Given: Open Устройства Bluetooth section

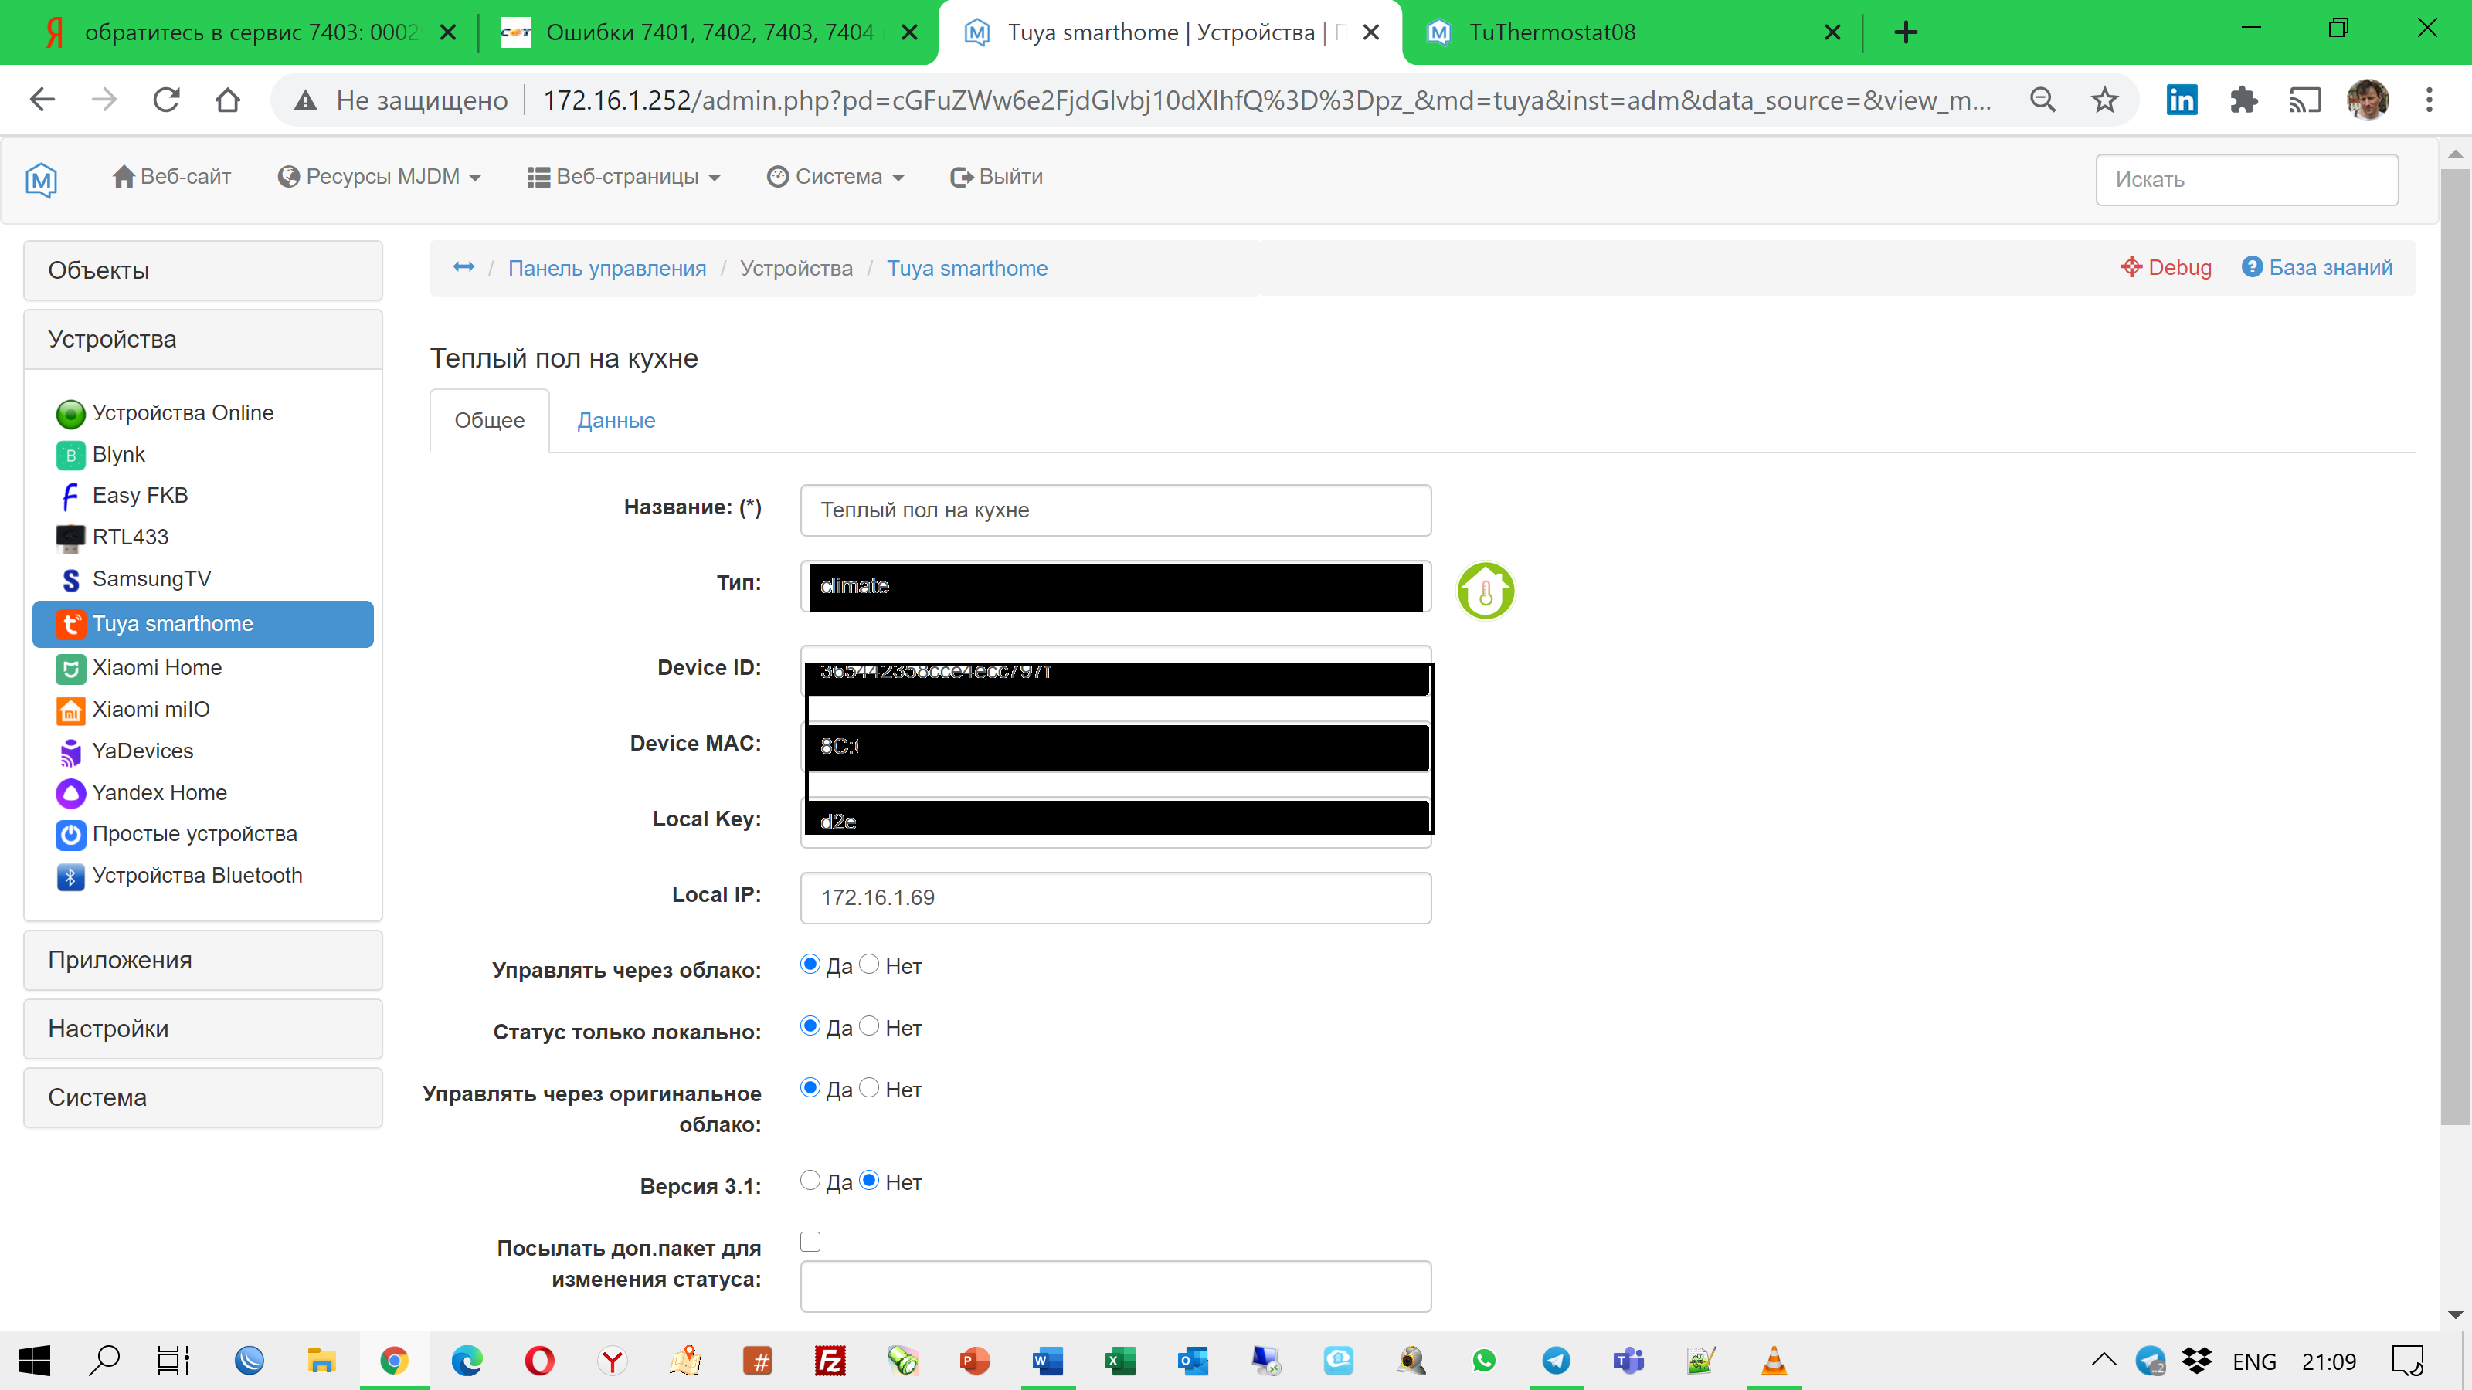Looking at the screenshot, I should click(198, 875).
